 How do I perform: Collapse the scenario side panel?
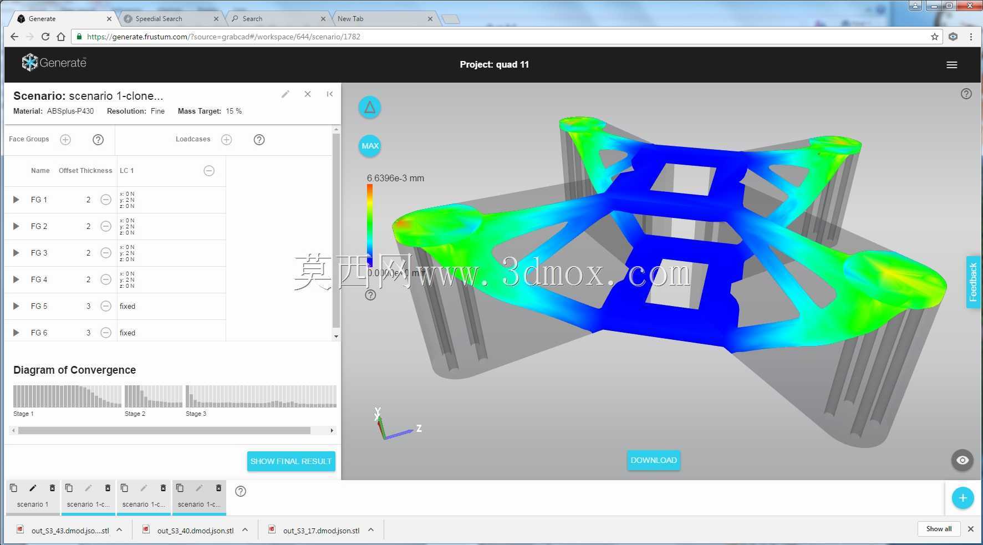point(330,94)
